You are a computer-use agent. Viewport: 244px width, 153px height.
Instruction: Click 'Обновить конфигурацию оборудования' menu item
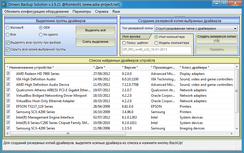pos(37,11)
